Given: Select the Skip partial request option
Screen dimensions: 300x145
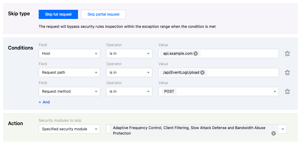Looking at the screenshot, I should tap(103, 14).
